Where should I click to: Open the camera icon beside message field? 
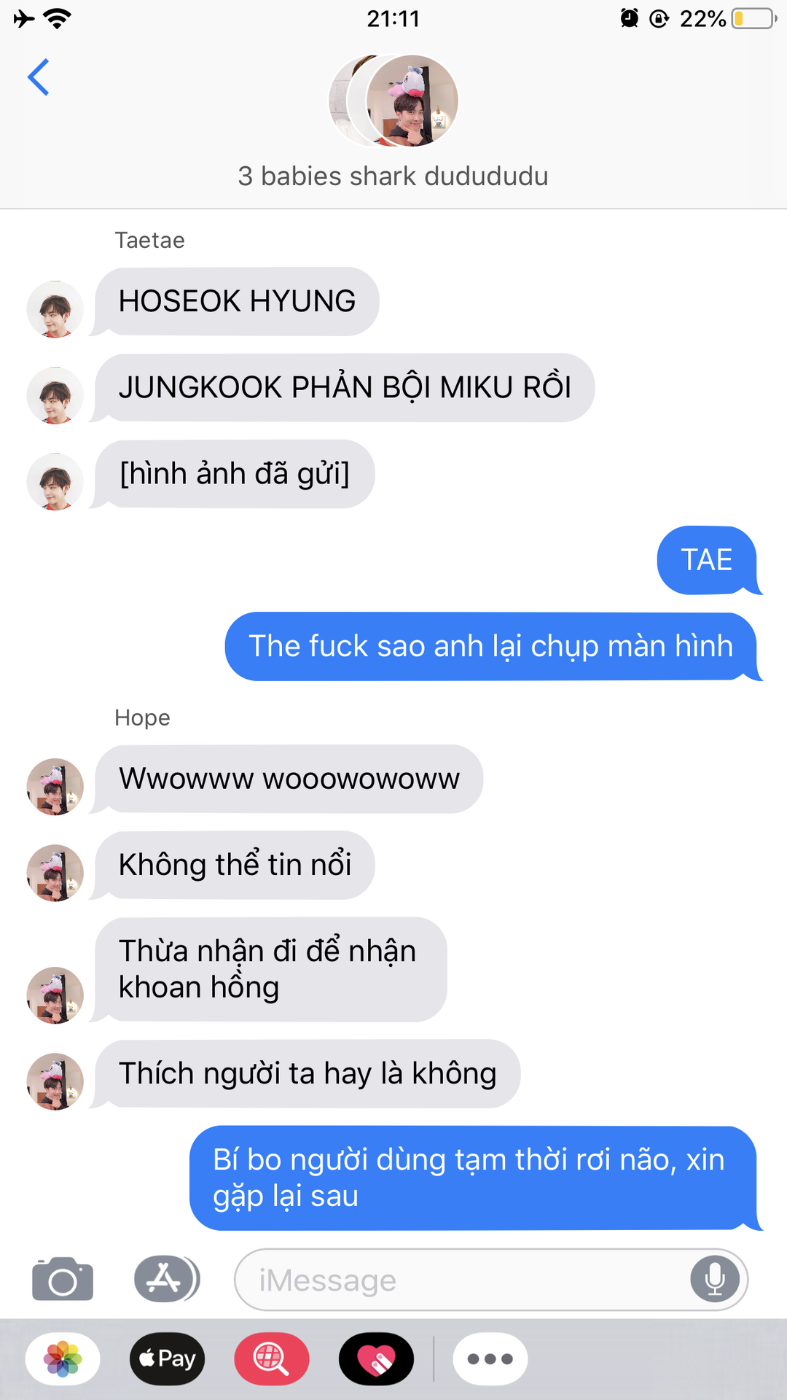tap(63, 1280)
